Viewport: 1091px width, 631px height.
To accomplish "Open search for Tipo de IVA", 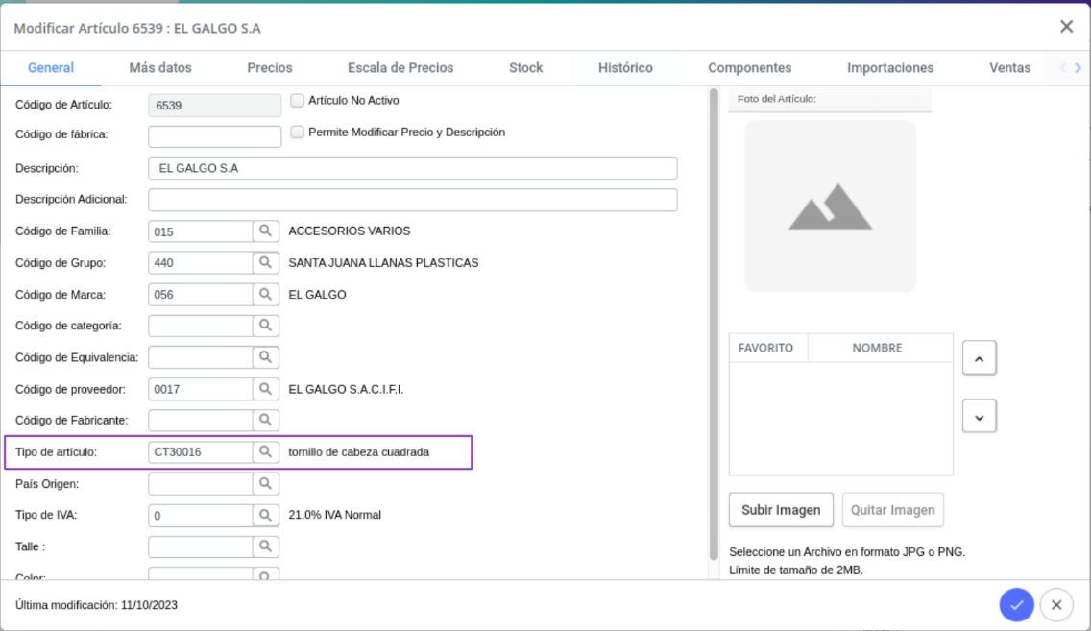I will click(x=265, y=515).
